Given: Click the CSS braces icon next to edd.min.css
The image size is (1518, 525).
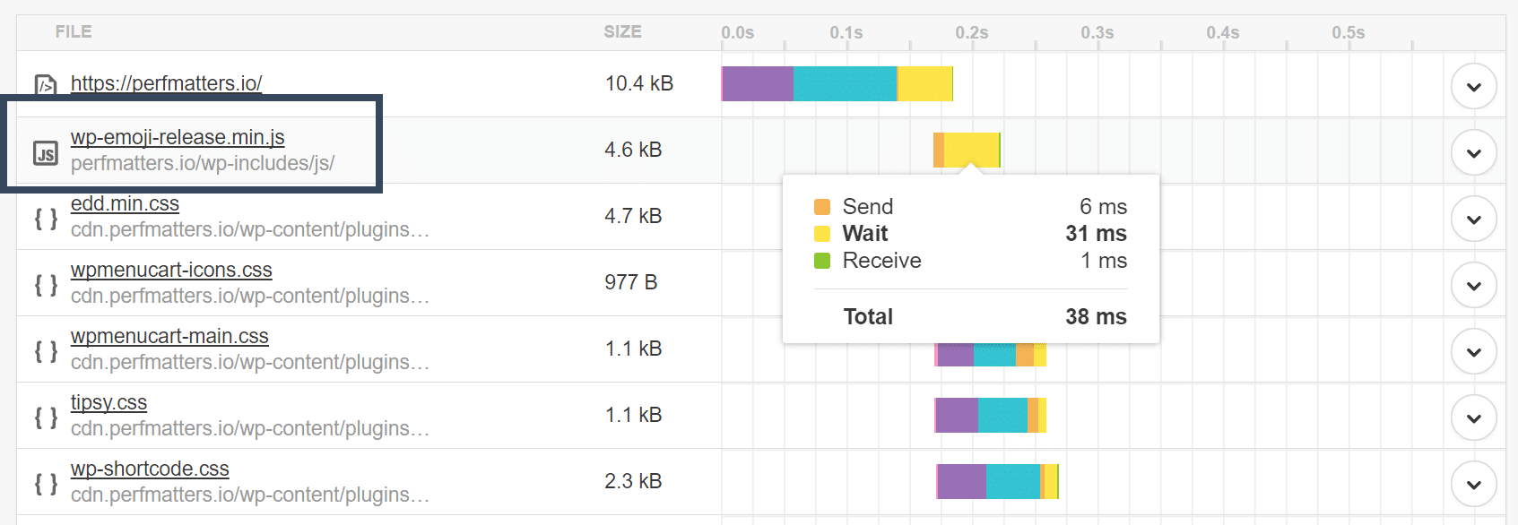Looking at the screenshot, I should 44,216.
